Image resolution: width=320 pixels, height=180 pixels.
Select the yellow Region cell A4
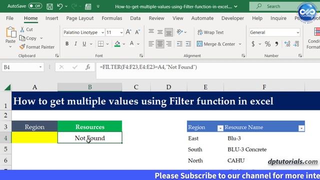pyautogui.click(x=34, y=137)
